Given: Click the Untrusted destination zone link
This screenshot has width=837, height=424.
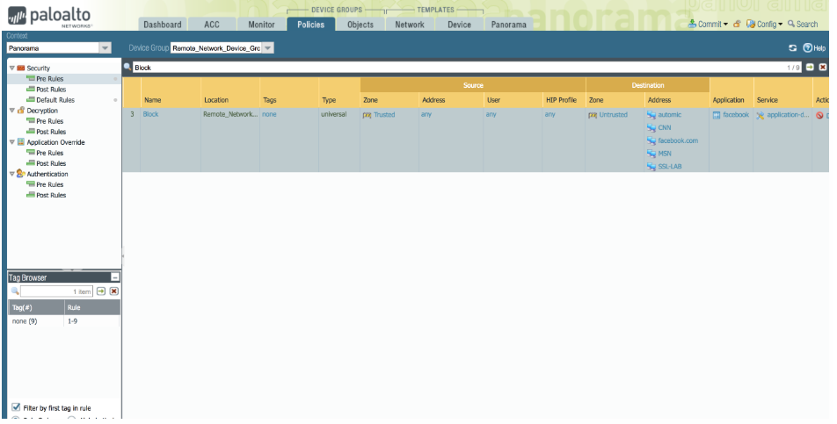Looking at the screenshot, I should [614, 114].
